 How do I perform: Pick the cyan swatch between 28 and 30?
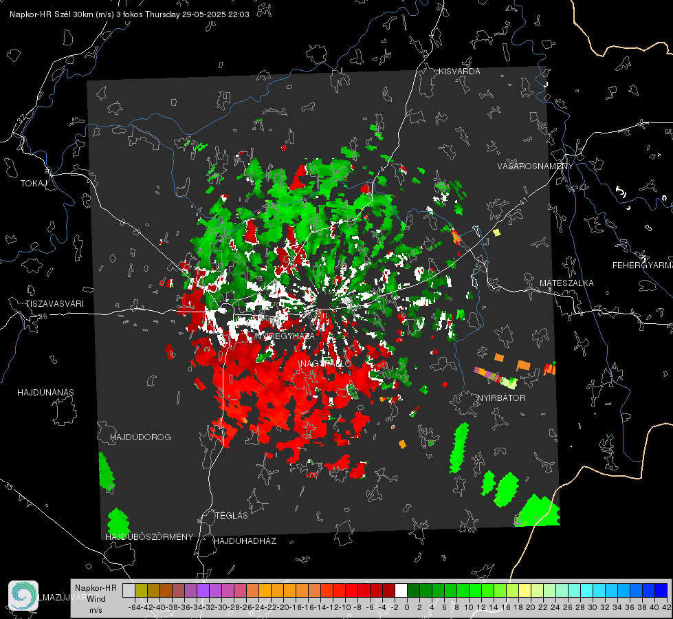click(587, 590)
